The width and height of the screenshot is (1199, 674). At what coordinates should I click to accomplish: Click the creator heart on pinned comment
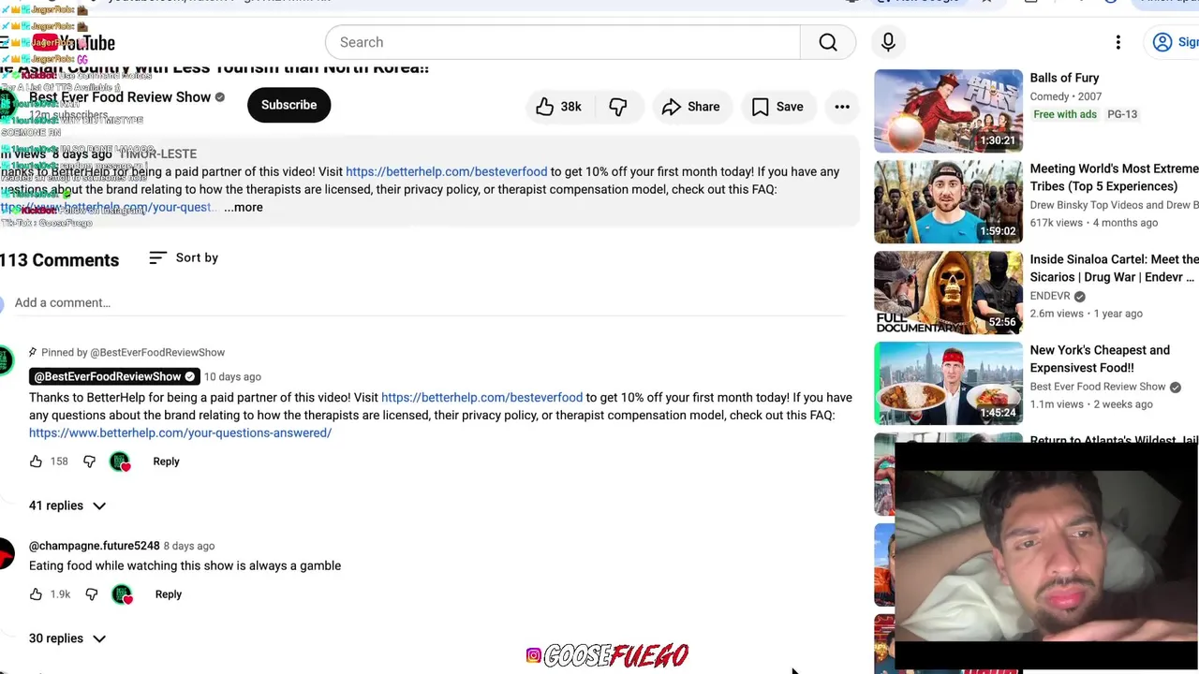(x=120, y=462)
